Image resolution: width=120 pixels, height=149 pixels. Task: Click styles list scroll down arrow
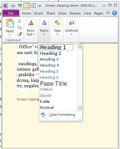tap(80, 108)
